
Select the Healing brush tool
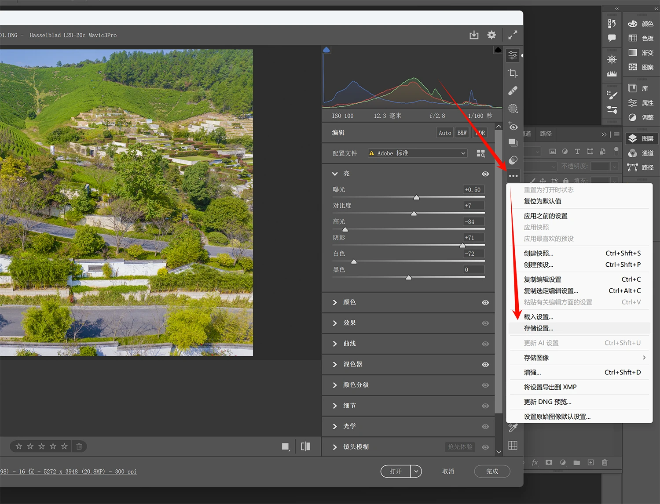click(513, 91)
